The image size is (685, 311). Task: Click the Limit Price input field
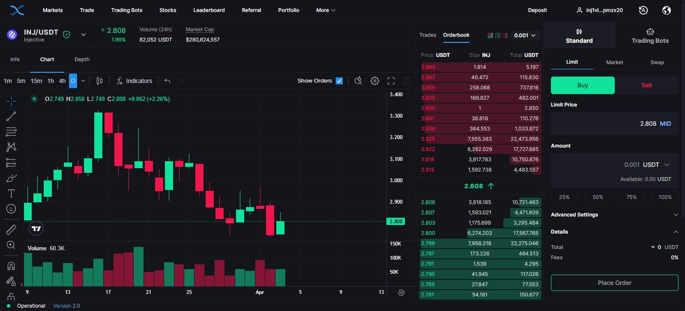(614, 124)
